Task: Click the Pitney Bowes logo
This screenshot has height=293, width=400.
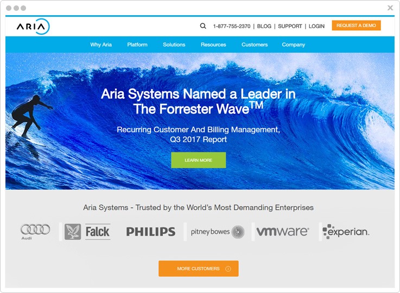Action: coord(218,232)
